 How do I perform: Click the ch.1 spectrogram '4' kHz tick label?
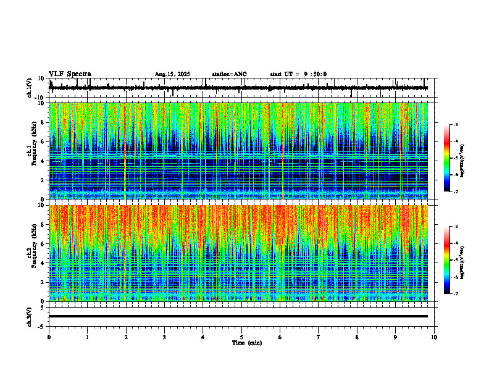(x=43, y=161)
